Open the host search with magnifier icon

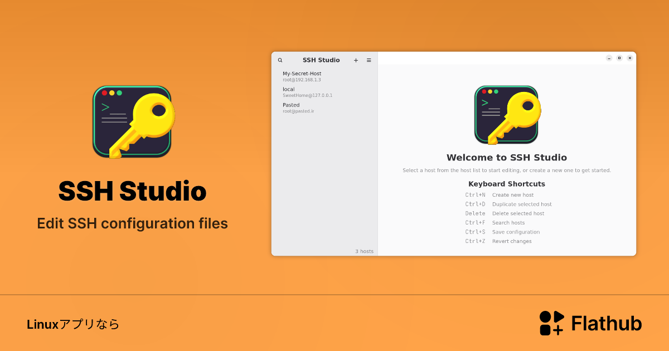(280, 60)
